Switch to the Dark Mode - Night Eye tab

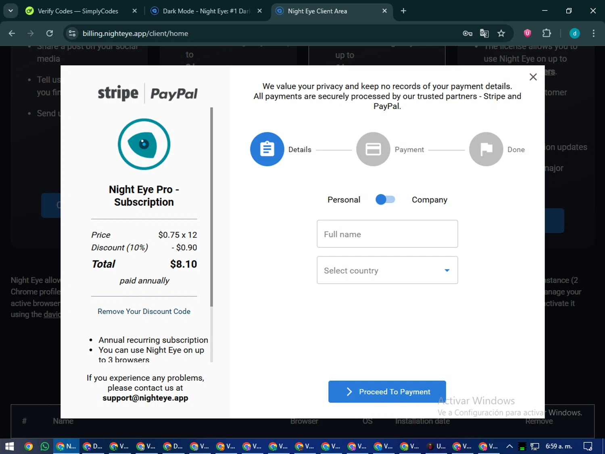(206, 11)
